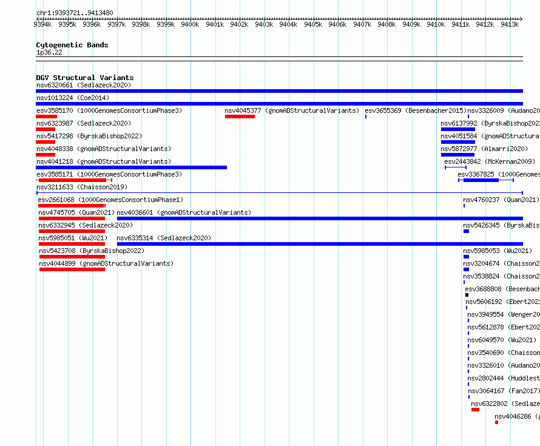Open the esv3655369 (Besenbacher2015) label
The image size is (540, 446).
pos(416,110)
